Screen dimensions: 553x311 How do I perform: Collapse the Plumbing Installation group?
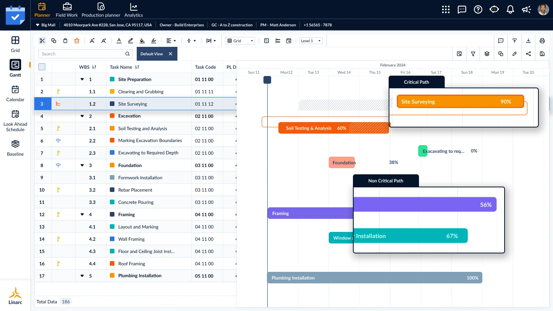(82, 276)
